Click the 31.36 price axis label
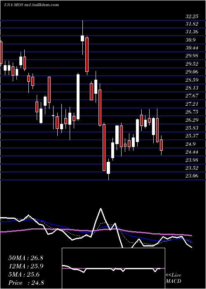The width and height of the screenshot is (206, 289). (192, 32)
